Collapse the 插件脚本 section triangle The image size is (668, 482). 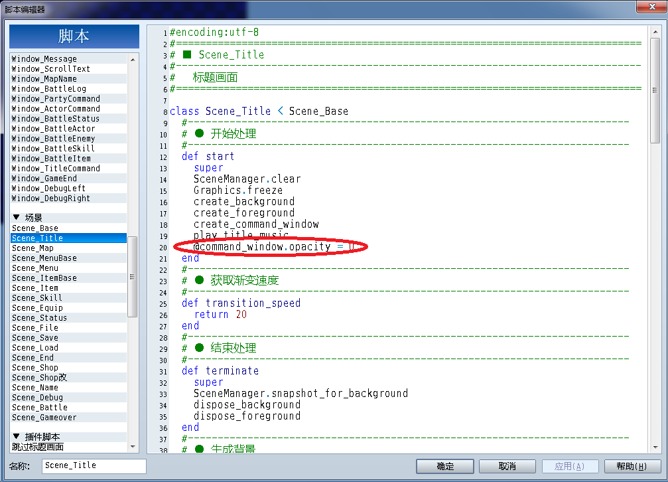16,436
